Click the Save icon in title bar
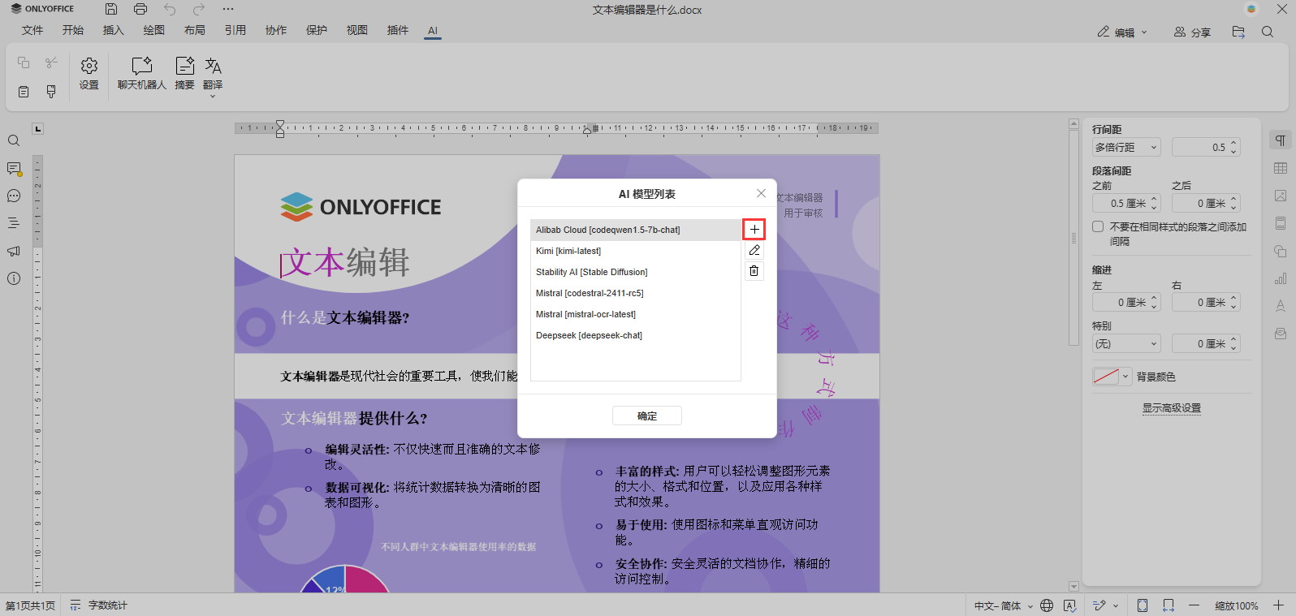 [111, 9]
